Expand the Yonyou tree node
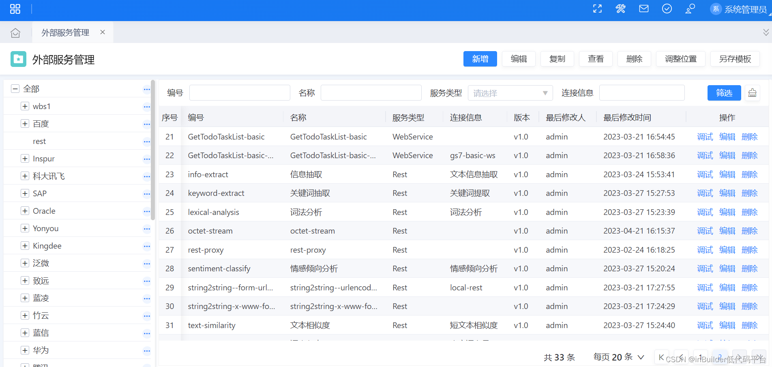 [25, 228]
